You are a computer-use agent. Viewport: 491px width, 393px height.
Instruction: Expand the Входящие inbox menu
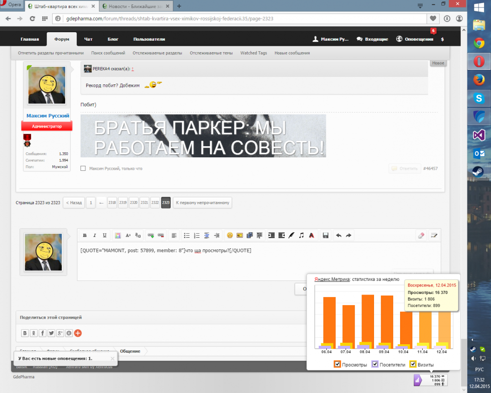point(372,39)
